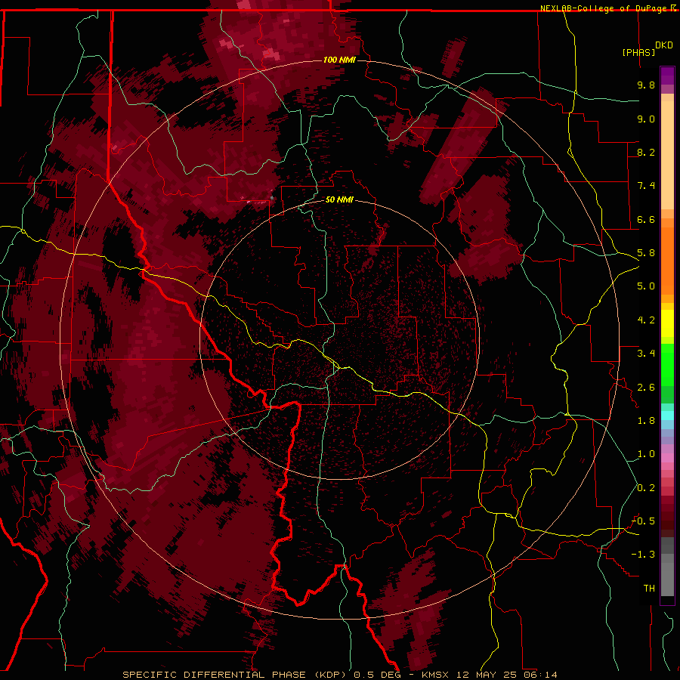Image resolution: width=680 pixels, height=680 pixels.
Task: Select the 8.2 value on the color scale
Action: (646, 152)
